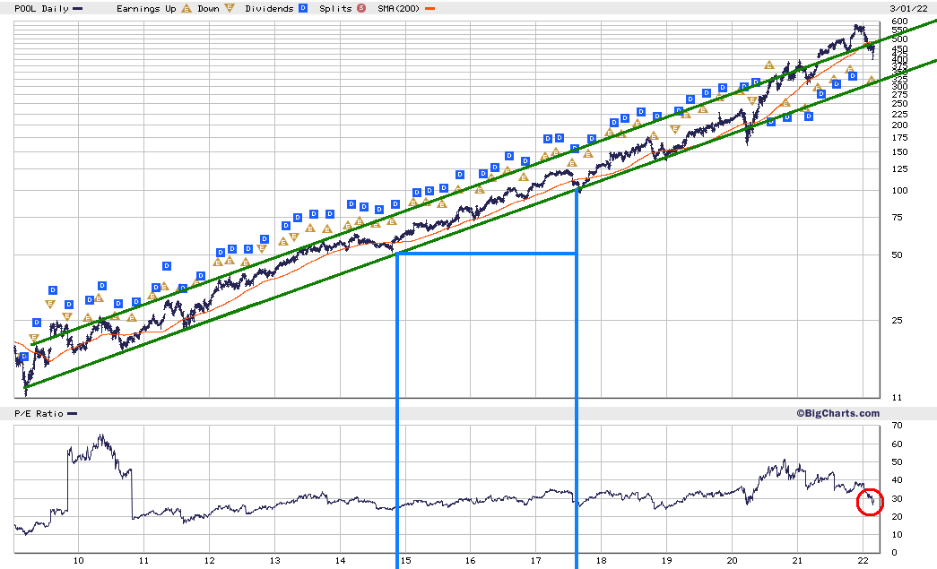Click the 125 price axis label
This screenshot has width=937, height=569.
(x=899, y=169)
